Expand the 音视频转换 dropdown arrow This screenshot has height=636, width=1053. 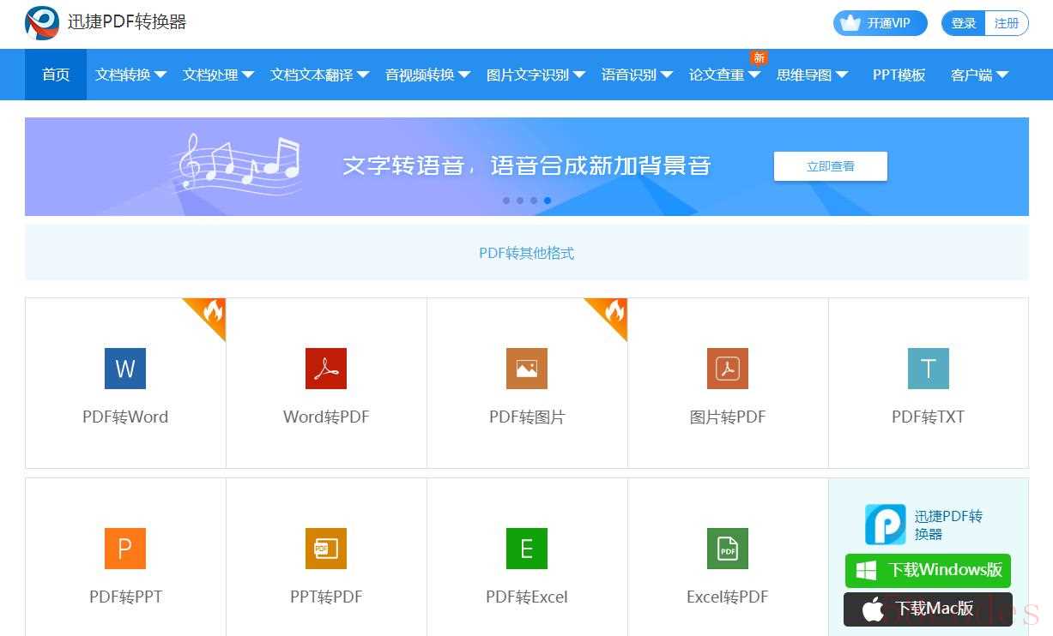(x=464, y=75)
